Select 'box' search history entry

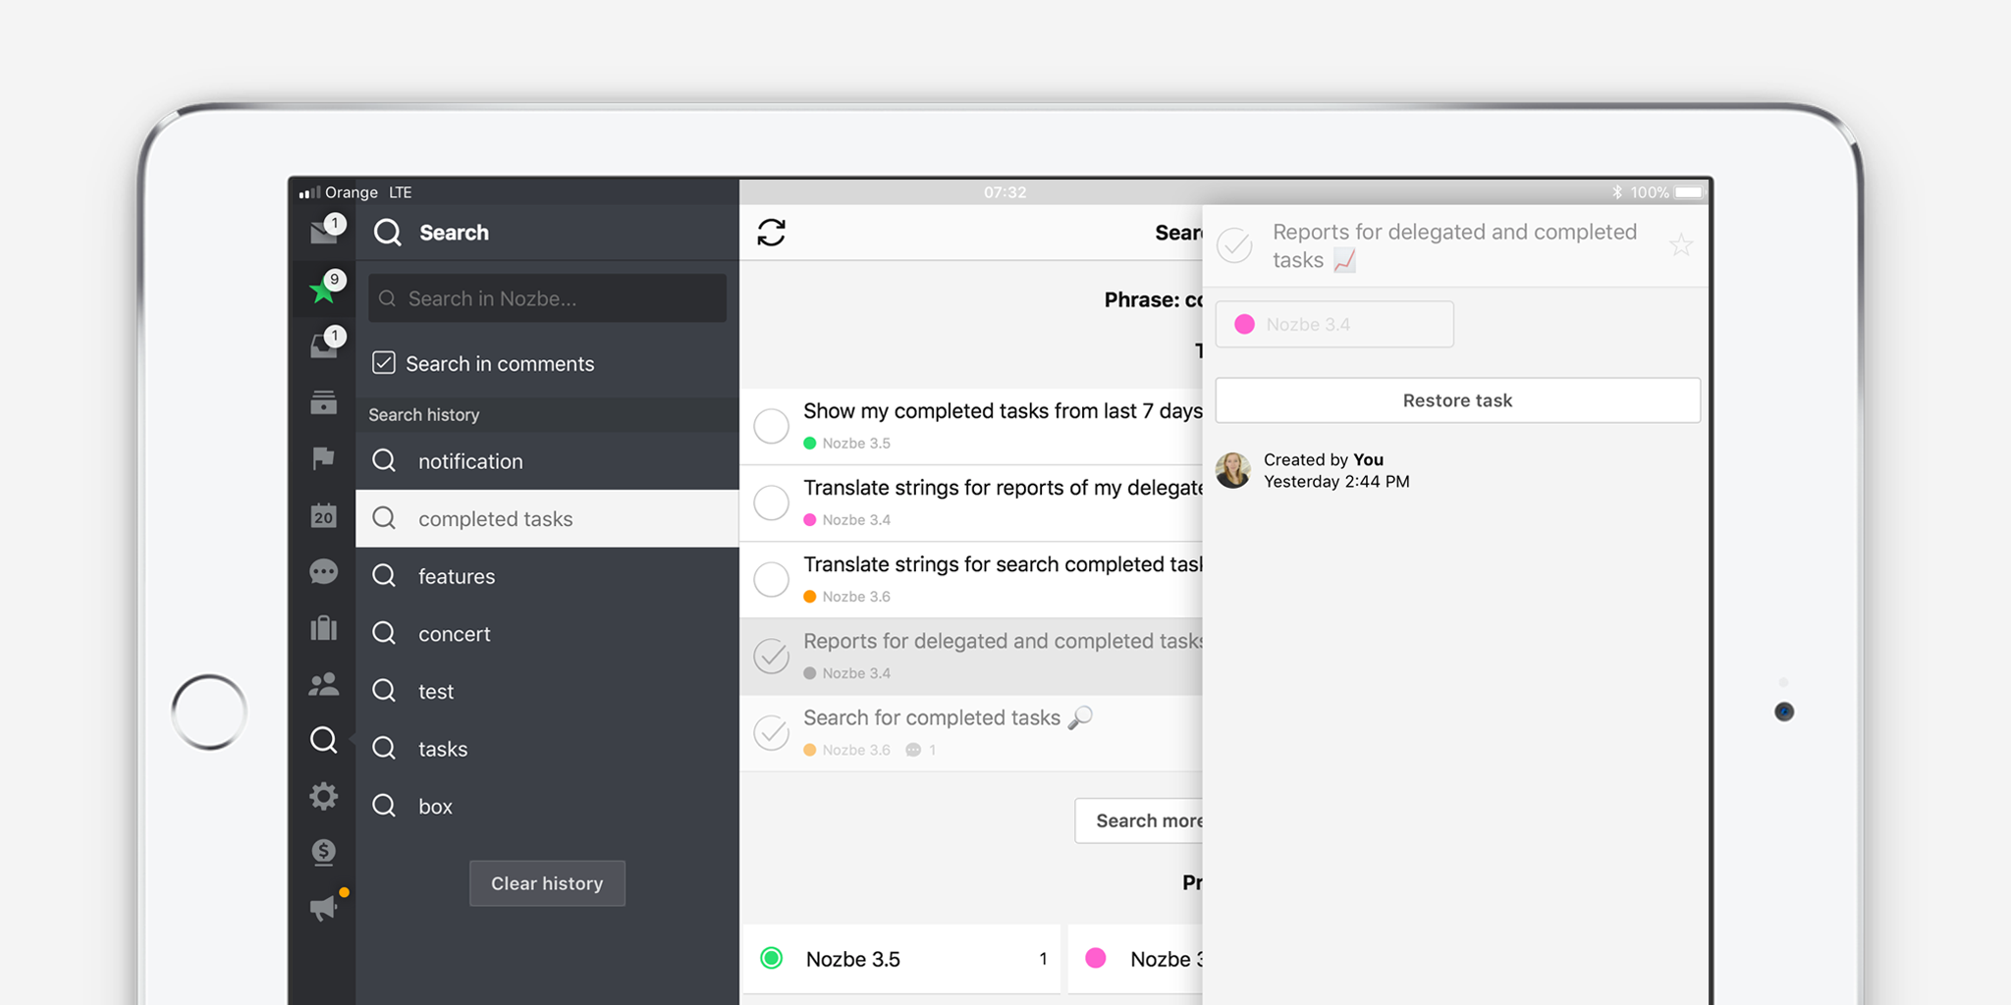[x=547, y=807]
